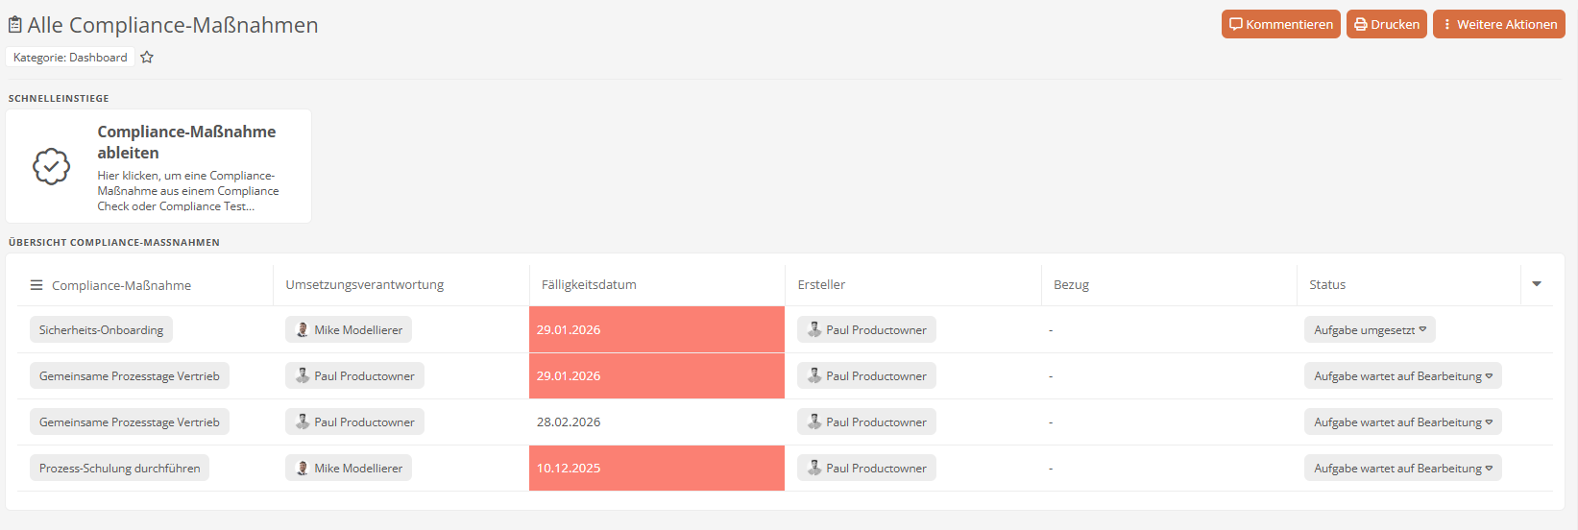This screenshot has height=530, width=1578.
Task: Click Mike Modellierer avatar in Sicherheits-Onboarding row
Action: [x=303, y=330]
